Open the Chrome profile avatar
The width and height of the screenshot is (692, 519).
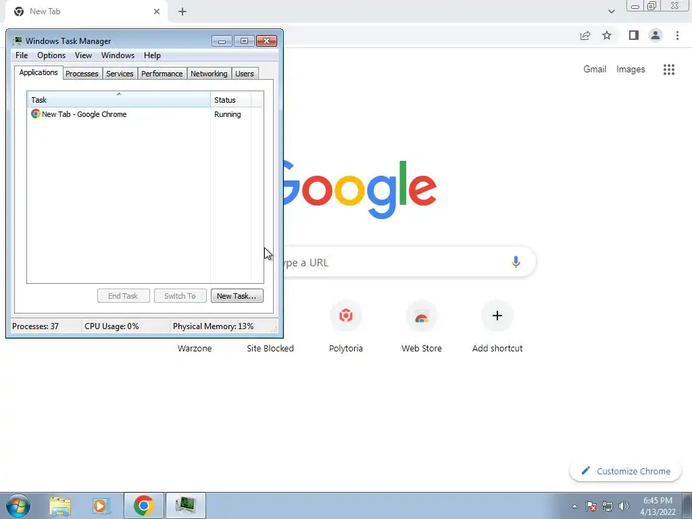click(656, 35)
